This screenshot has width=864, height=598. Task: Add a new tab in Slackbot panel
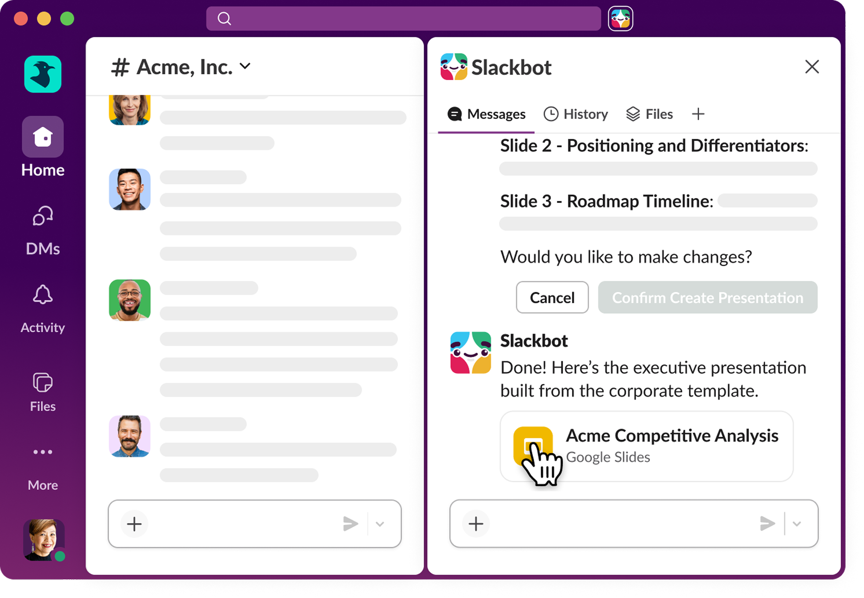[698, 114]
